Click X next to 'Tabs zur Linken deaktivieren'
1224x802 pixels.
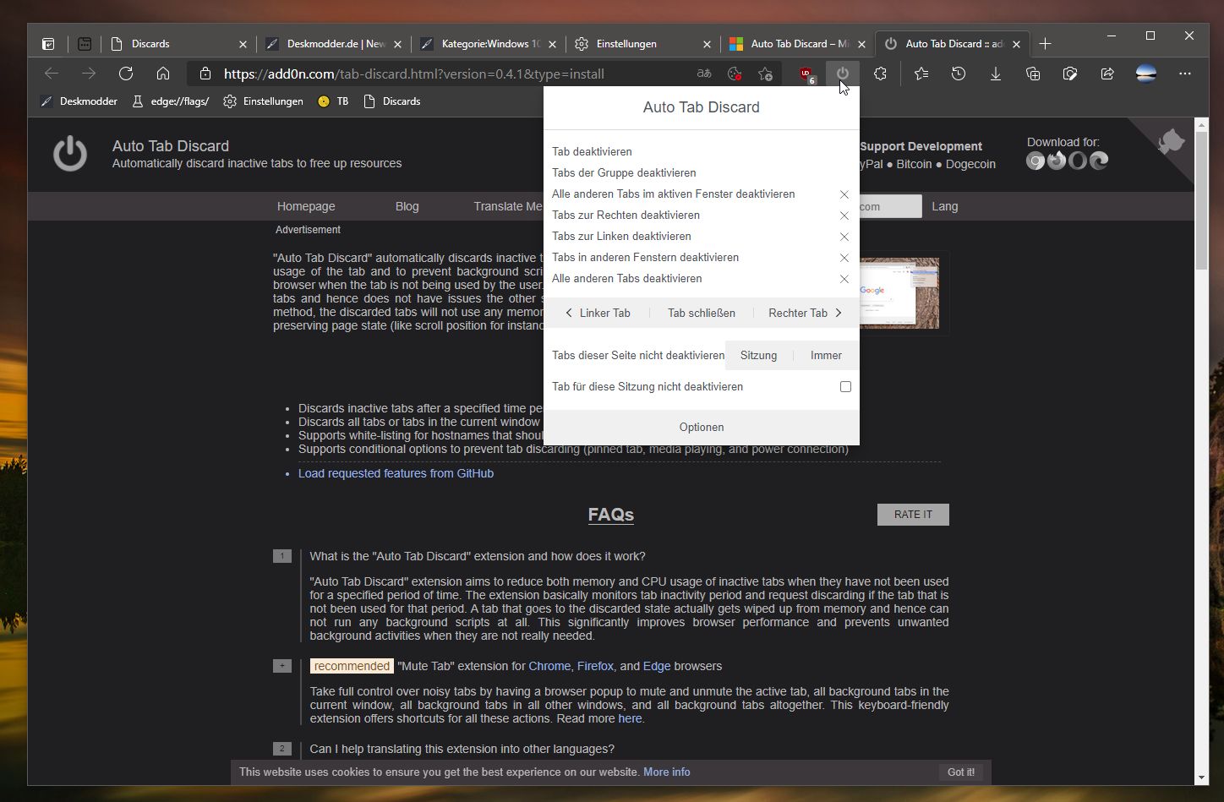(844, 237)
